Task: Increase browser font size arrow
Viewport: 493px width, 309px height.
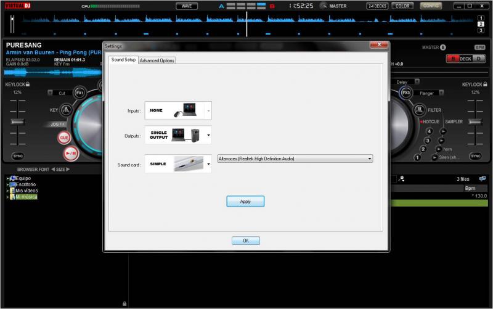Action: pos(68,169)
